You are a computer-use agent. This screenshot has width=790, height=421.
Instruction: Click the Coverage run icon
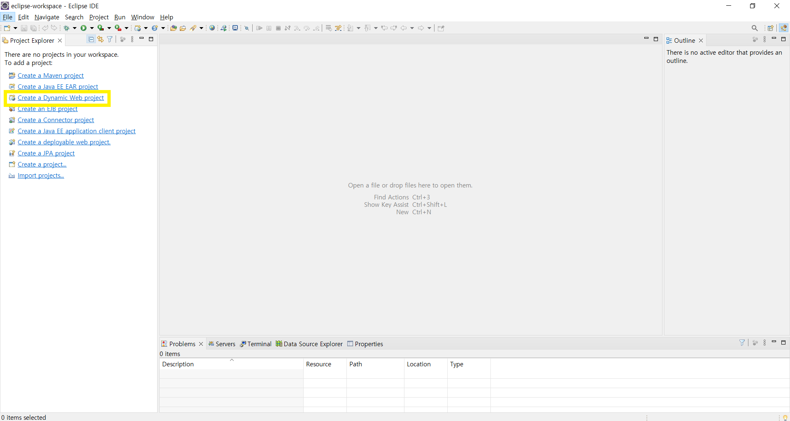tap(100, 28)
